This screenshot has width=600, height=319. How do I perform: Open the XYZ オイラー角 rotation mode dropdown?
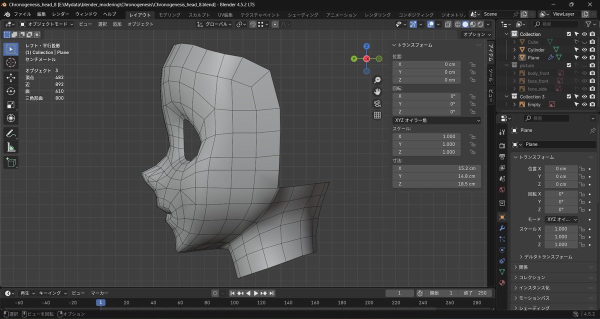[436, 120]
